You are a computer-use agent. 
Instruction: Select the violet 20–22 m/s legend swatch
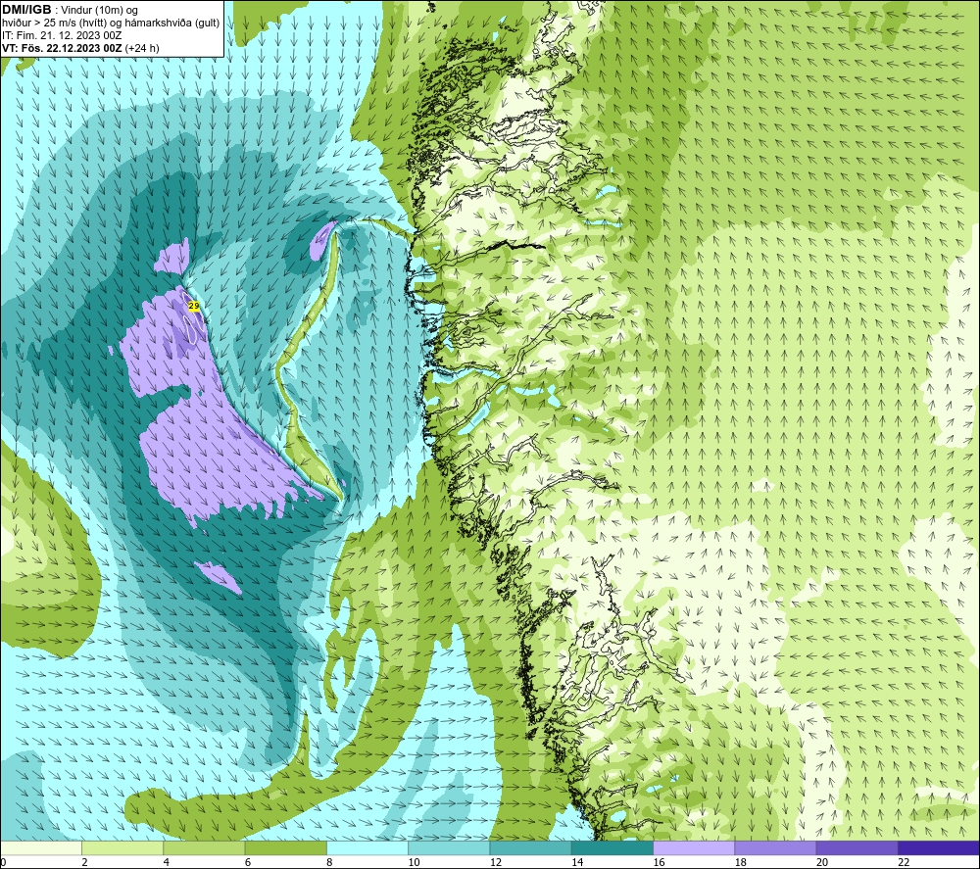[x=857, y=847]
